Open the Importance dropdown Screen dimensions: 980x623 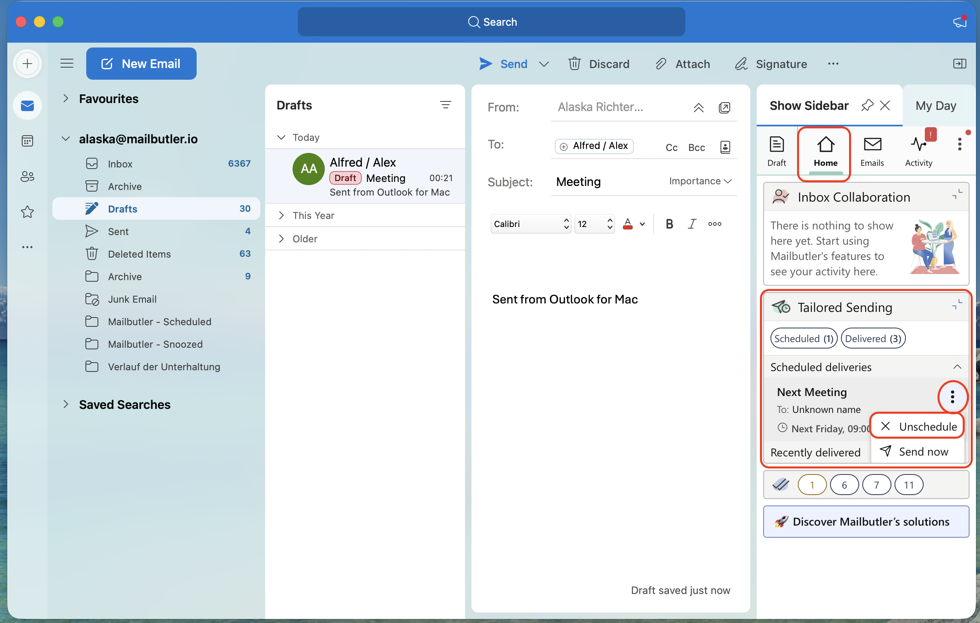[700, 181]
